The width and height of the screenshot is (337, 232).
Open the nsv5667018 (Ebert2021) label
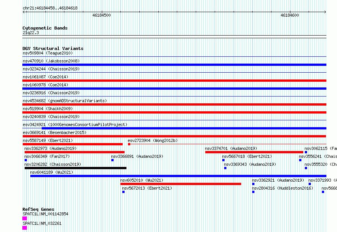coord(247,156)
